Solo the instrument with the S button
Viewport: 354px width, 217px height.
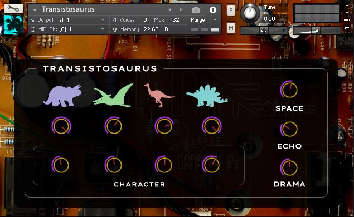(231, 11)
